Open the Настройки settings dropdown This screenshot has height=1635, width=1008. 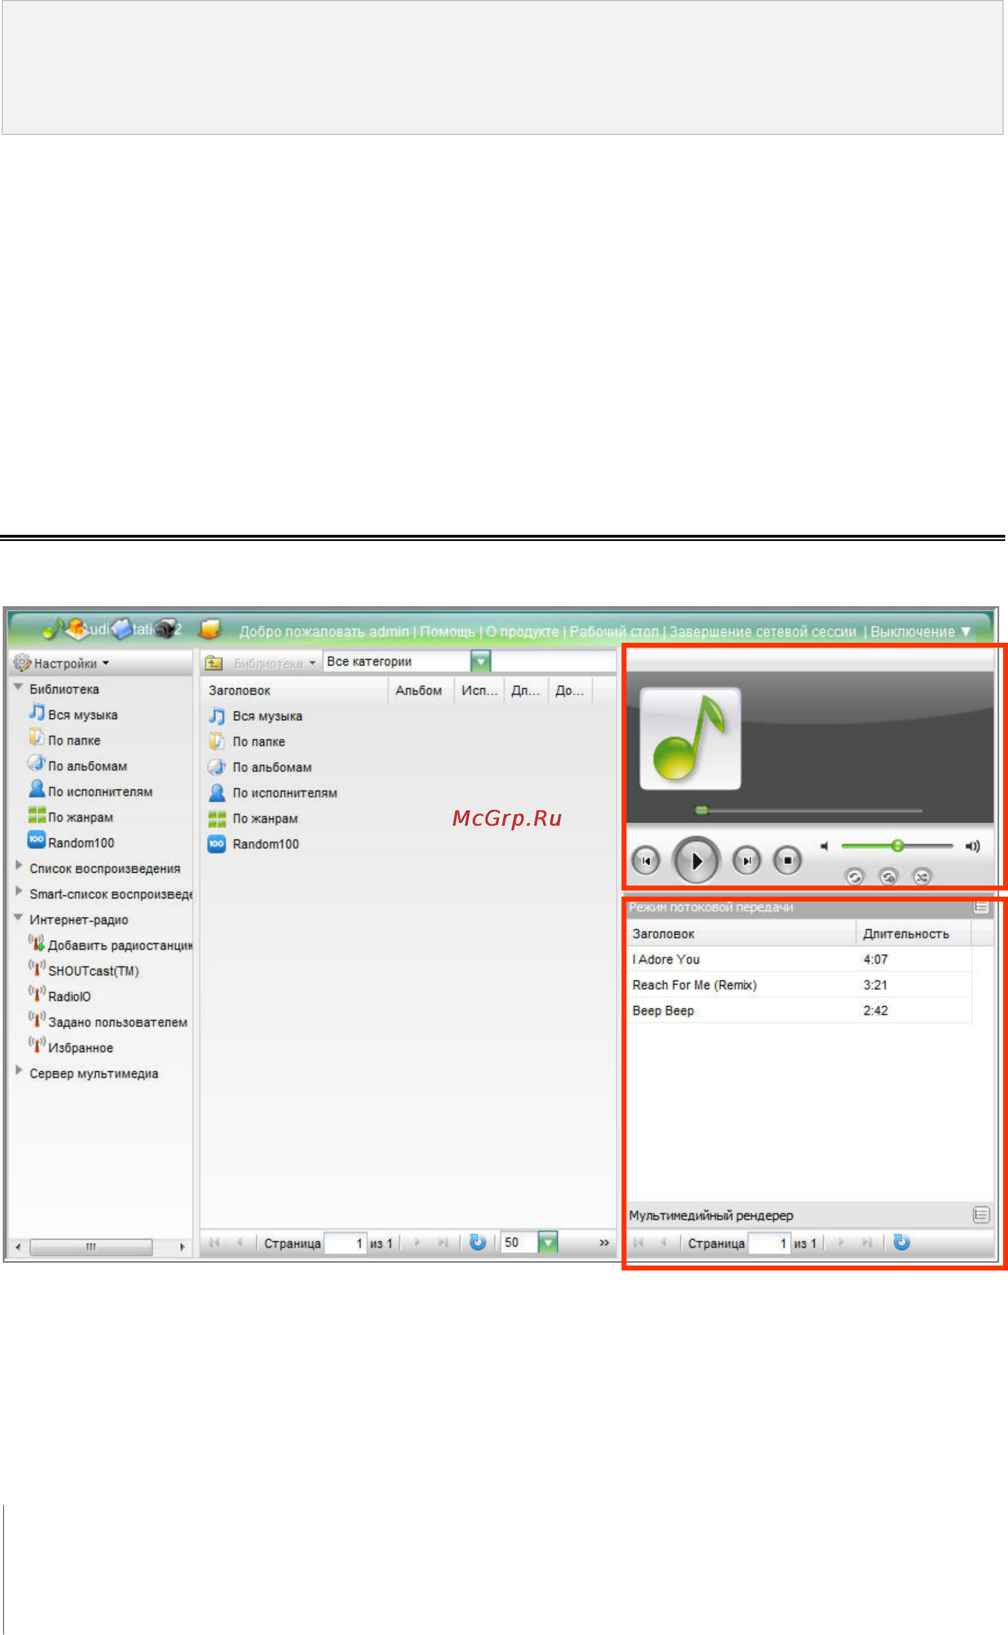(x=61, y=664)
